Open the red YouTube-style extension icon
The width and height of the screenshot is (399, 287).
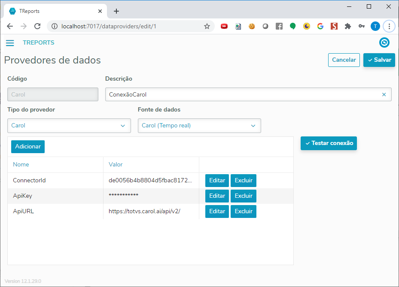pyautogui.click(x=224, y=26)
